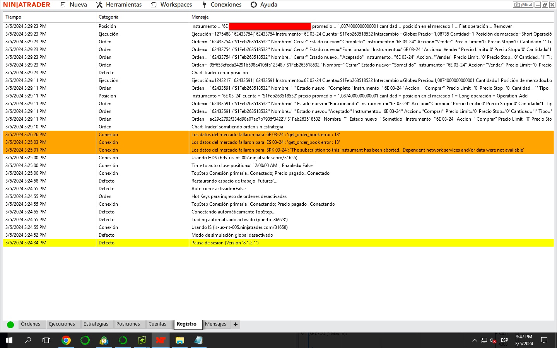Switch to NinjaTrader taskbar icon
This screenshot has width=557, height=348.
click(x=161, y=340)
